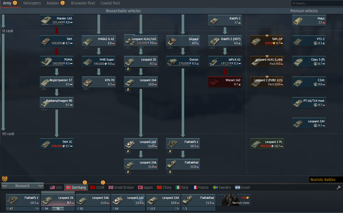Select the Leopard 2AV premium vehicle

coord(309,123)
